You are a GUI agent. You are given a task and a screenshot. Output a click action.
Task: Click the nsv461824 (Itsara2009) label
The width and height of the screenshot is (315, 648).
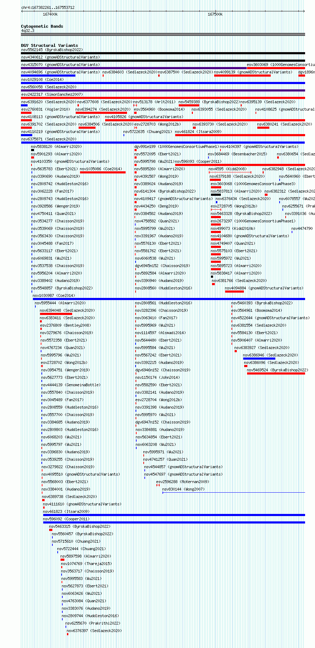click(198, 132)
